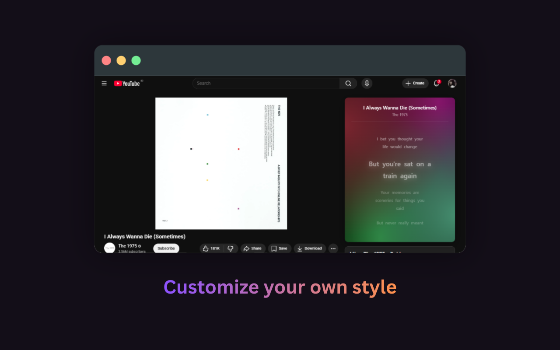Select lyric line 'But never really meant'
This screenshot has height=350, width=560.
[400, 223]
